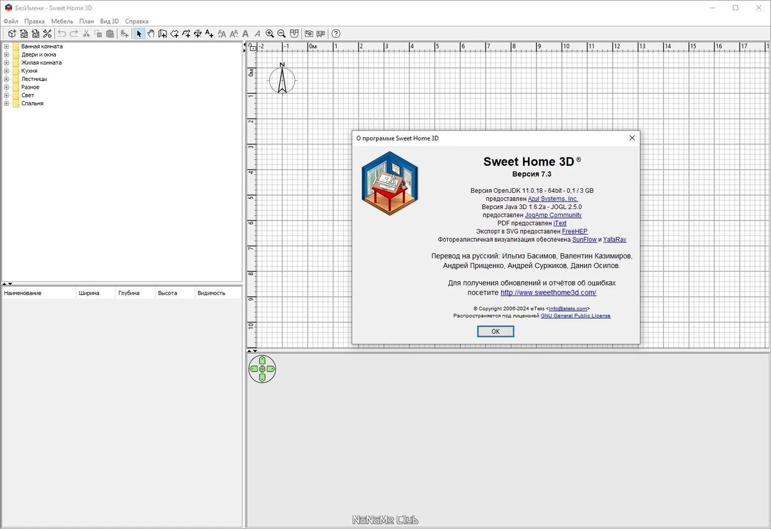This screenshot has width=771, height=529.
Task: Click OK in the about dialog
Action: (x=495, y=331)
